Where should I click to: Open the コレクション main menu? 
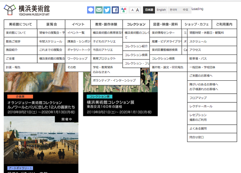(x=136, y=24)
